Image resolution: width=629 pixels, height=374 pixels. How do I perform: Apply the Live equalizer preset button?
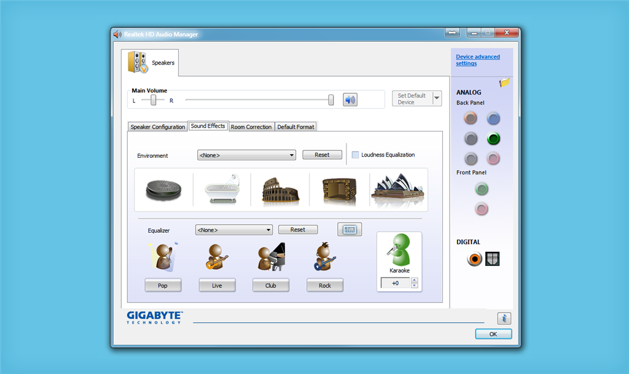(x=217, y=286)
